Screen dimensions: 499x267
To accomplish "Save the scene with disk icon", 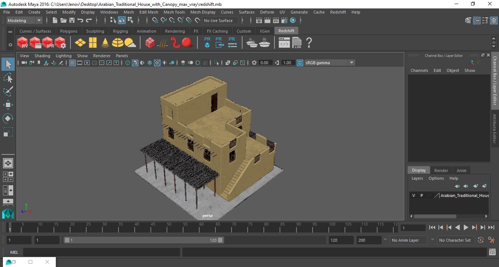I will point(72,21).
